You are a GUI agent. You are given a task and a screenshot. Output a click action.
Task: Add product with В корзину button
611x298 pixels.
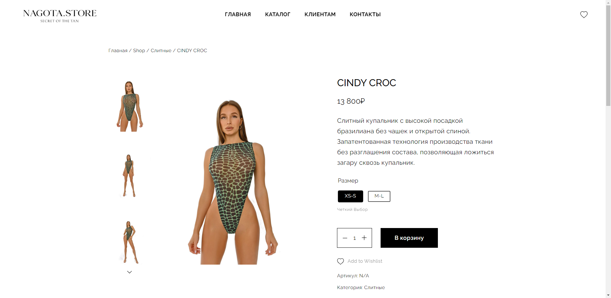click(x=409, y=238)
